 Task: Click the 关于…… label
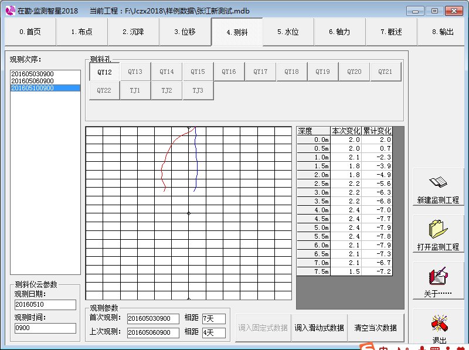point(438,294)
